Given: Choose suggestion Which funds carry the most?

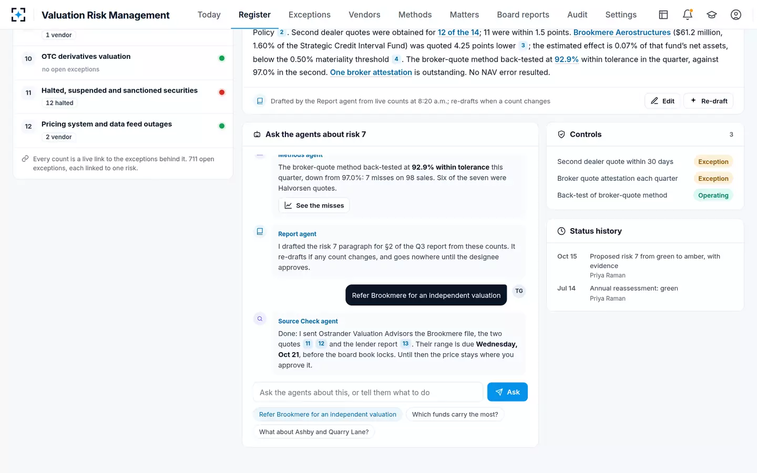Looking at the screenshot, I should [x=455, y=414].
